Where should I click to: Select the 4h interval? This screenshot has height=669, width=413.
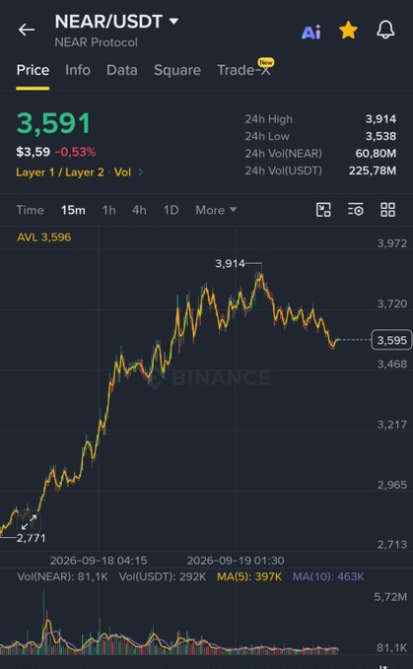[139, 210]
